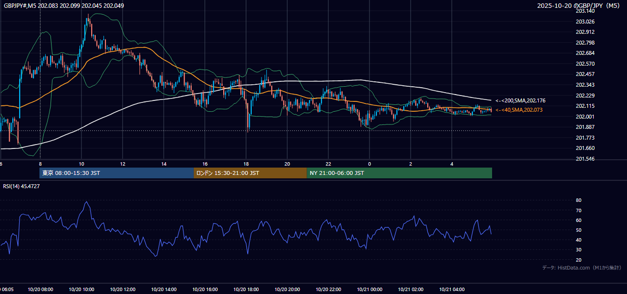The image size is (627, 294).
Task: Click hour label 18 under the price chart
Action: tap(246, 164)
